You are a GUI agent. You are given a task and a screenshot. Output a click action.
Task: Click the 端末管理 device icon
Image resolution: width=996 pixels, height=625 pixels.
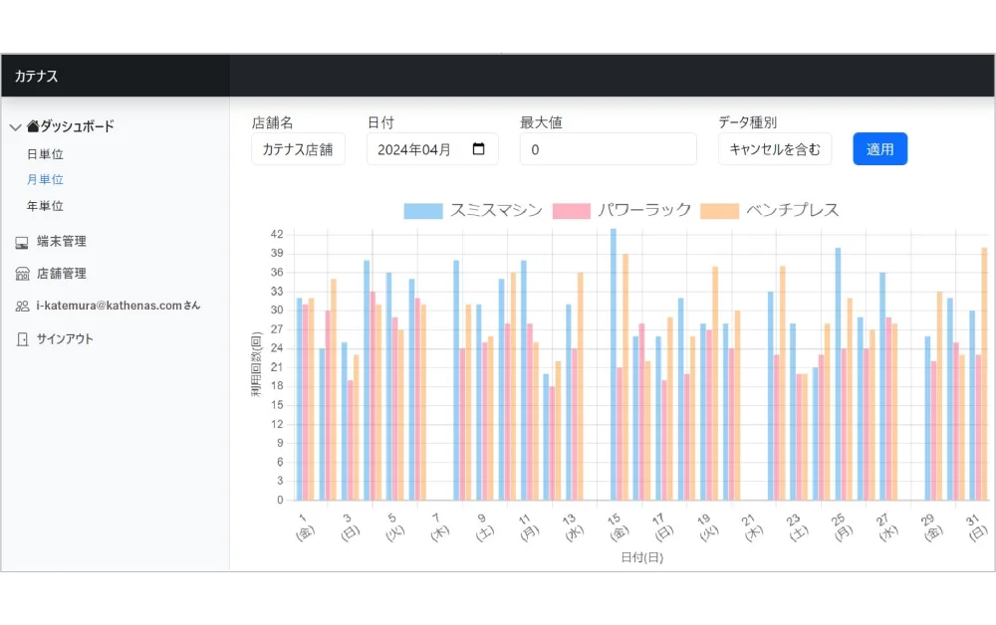pos(22,242)
